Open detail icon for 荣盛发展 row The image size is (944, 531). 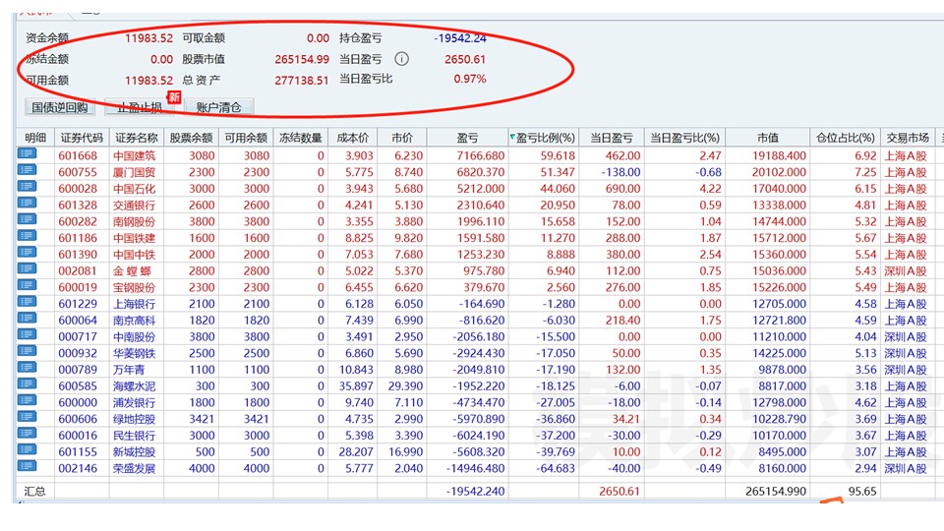pos(28,466)
